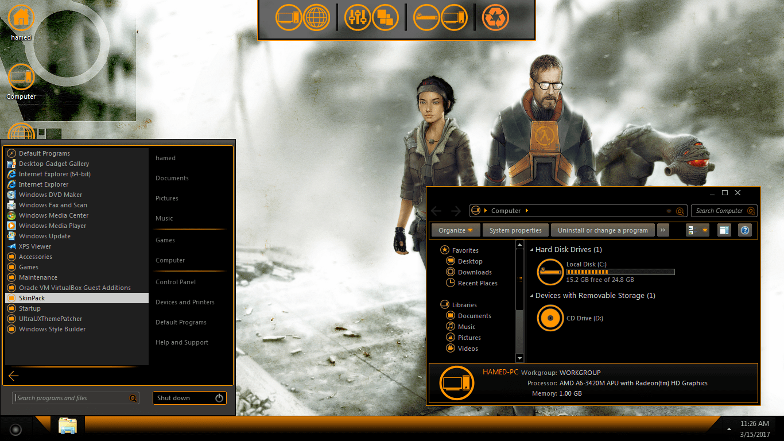Open the Videos library in navigation pane
The image size is (784, 441).
[462, 349]
